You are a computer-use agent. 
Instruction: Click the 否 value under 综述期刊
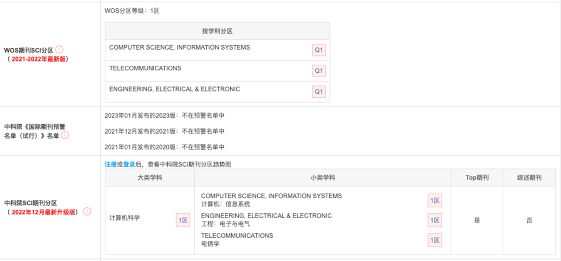529,220
